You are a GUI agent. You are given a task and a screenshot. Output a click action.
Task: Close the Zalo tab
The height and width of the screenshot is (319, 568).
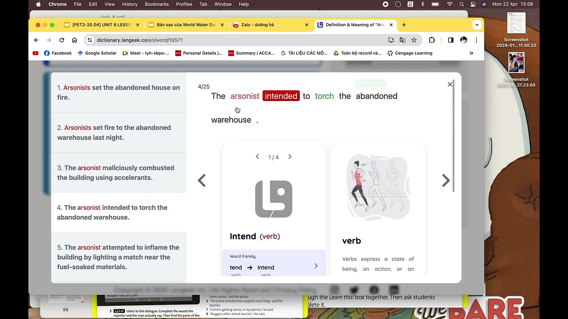(x=307, y=25)
